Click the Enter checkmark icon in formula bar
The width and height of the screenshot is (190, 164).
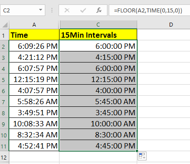click(83, 10)
